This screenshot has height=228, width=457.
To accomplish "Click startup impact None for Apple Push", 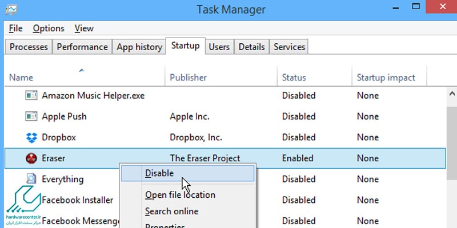I will [x=368, y=116].
